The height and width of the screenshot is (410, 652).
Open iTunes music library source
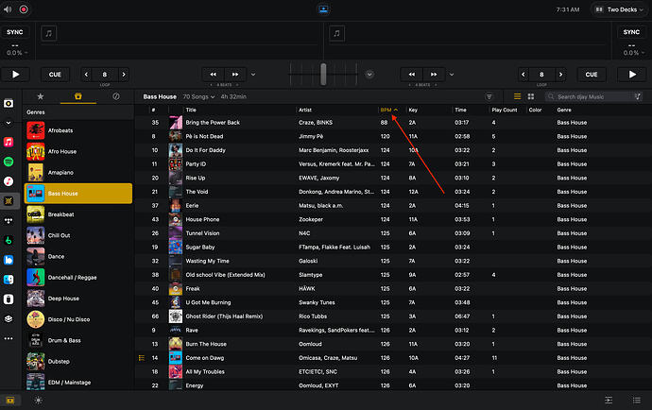click(x=9, y=181)
